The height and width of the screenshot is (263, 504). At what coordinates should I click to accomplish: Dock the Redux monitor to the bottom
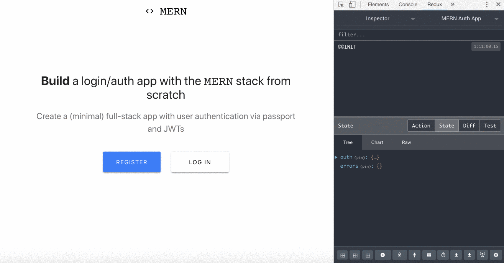click(368, 255)
